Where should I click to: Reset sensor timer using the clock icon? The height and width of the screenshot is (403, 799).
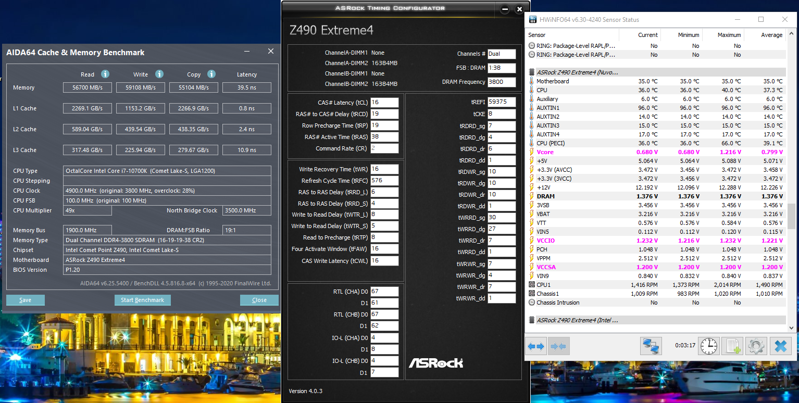click(709, 346)
